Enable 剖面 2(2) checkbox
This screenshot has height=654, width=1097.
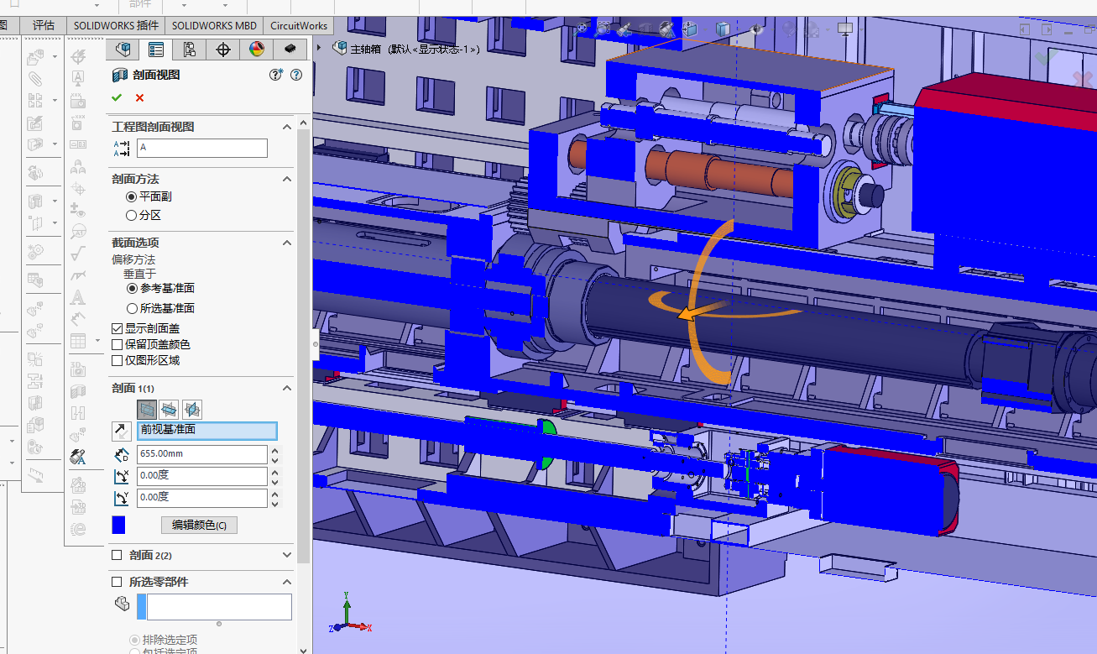(117, 555)
